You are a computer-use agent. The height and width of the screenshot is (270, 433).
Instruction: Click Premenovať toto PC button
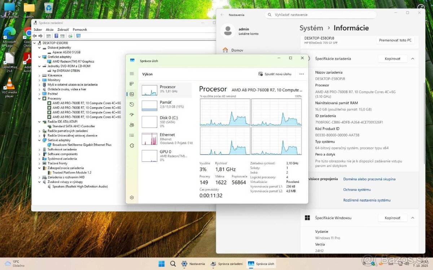click(395, 40)
